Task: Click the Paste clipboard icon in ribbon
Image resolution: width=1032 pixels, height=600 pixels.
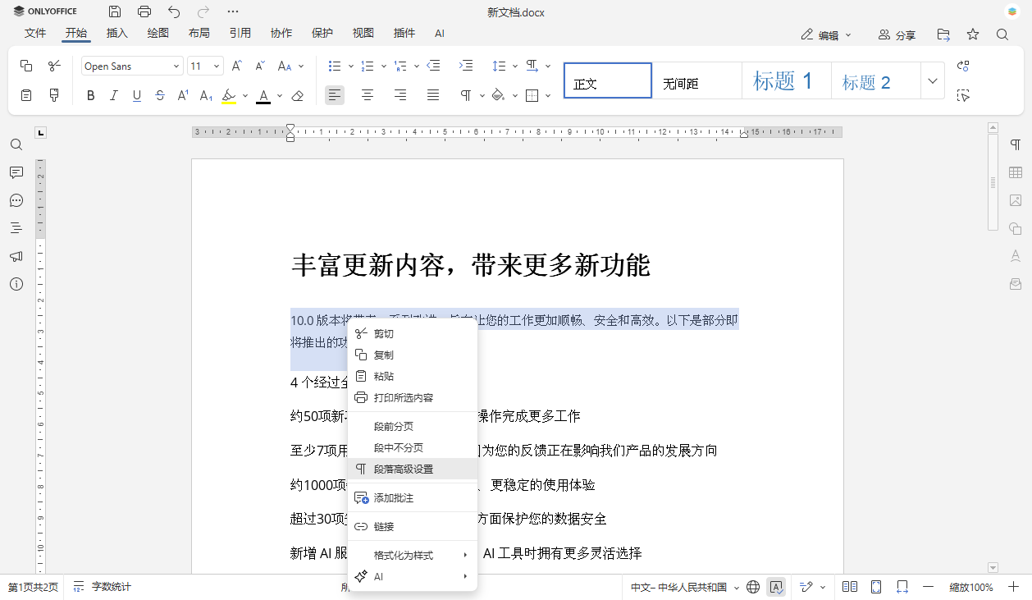Action: click(26, 96)
